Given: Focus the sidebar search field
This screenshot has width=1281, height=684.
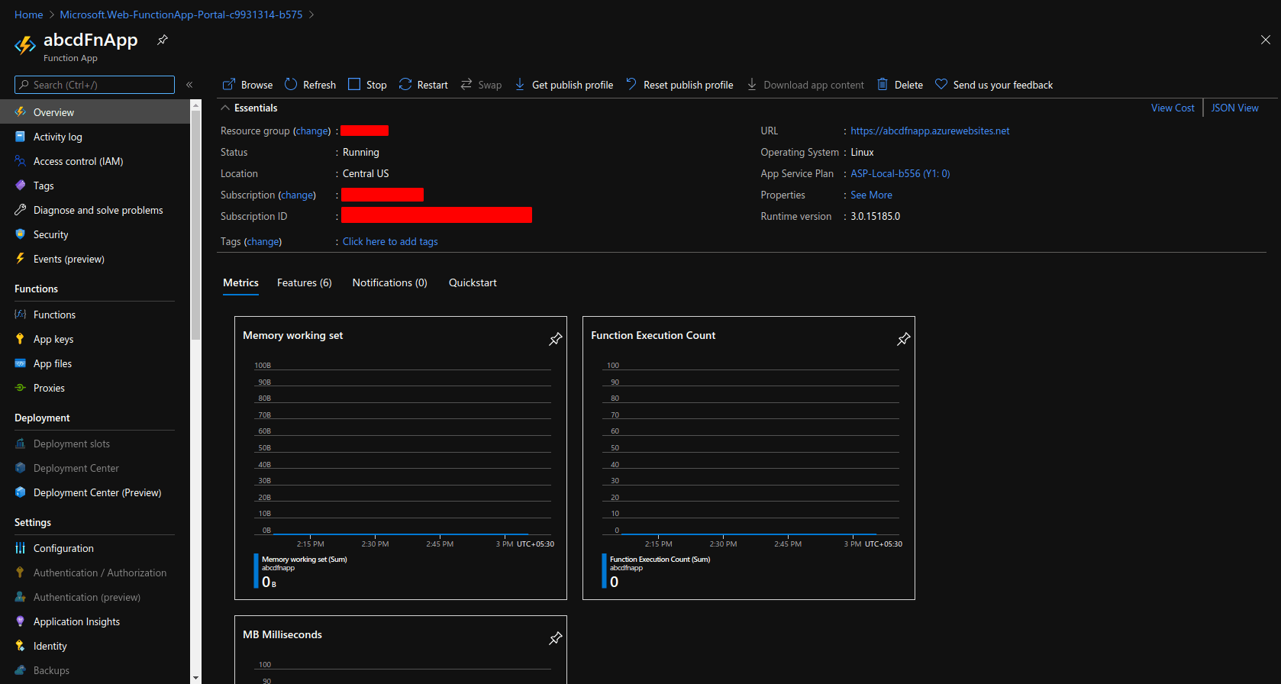Looking at the screenshot, I should 95,85.
